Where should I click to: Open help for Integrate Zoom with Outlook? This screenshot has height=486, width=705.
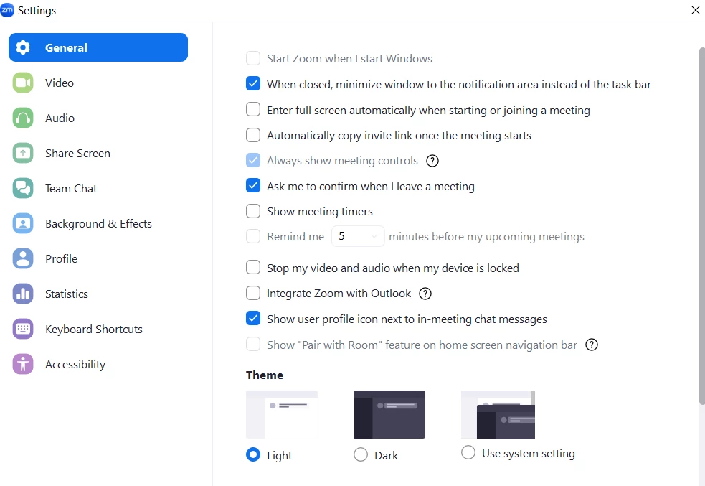click(425, 294)
